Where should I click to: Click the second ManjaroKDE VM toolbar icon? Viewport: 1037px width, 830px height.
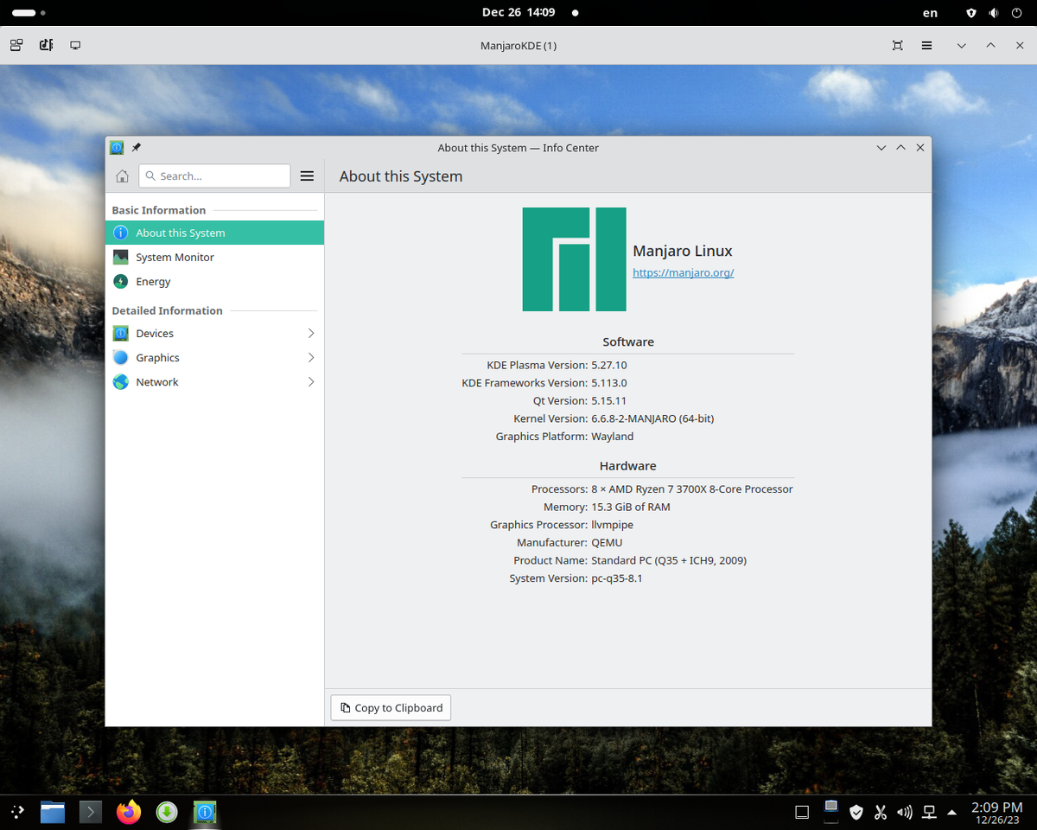point(46,45)
